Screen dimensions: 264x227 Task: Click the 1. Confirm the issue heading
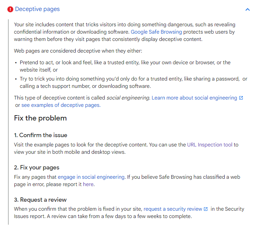[41, 135]
